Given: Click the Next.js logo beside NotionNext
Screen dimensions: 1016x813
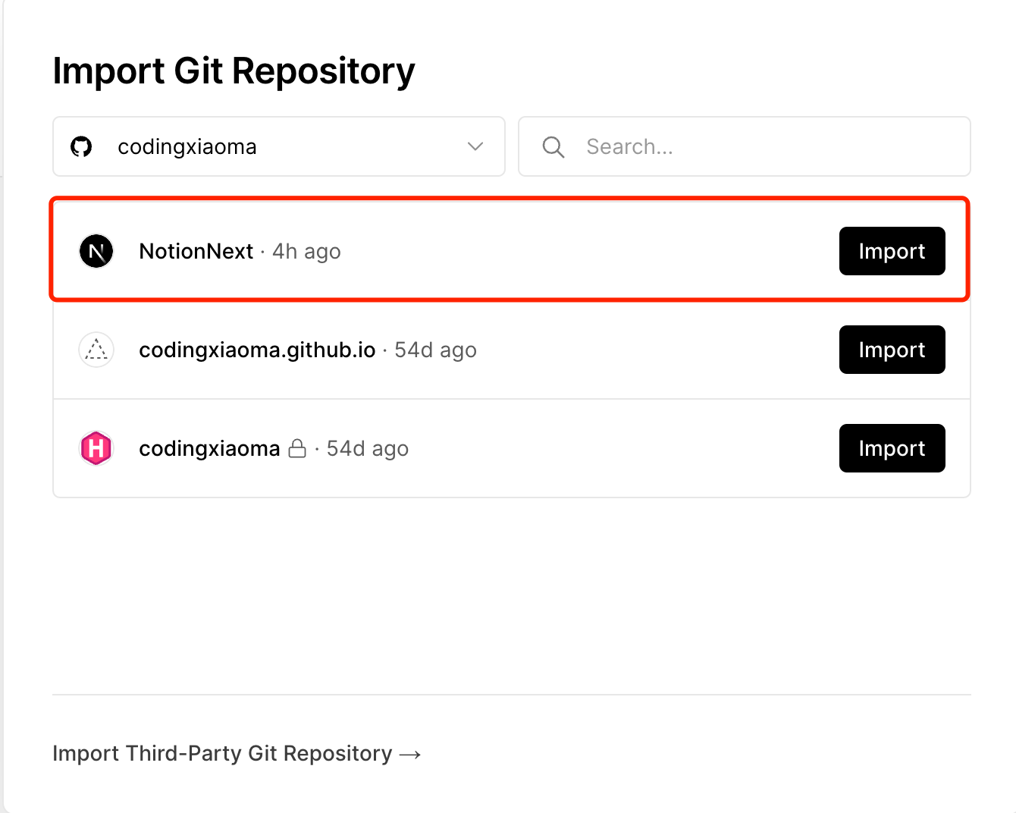Looking at the screenshot, I should [96, 251].
